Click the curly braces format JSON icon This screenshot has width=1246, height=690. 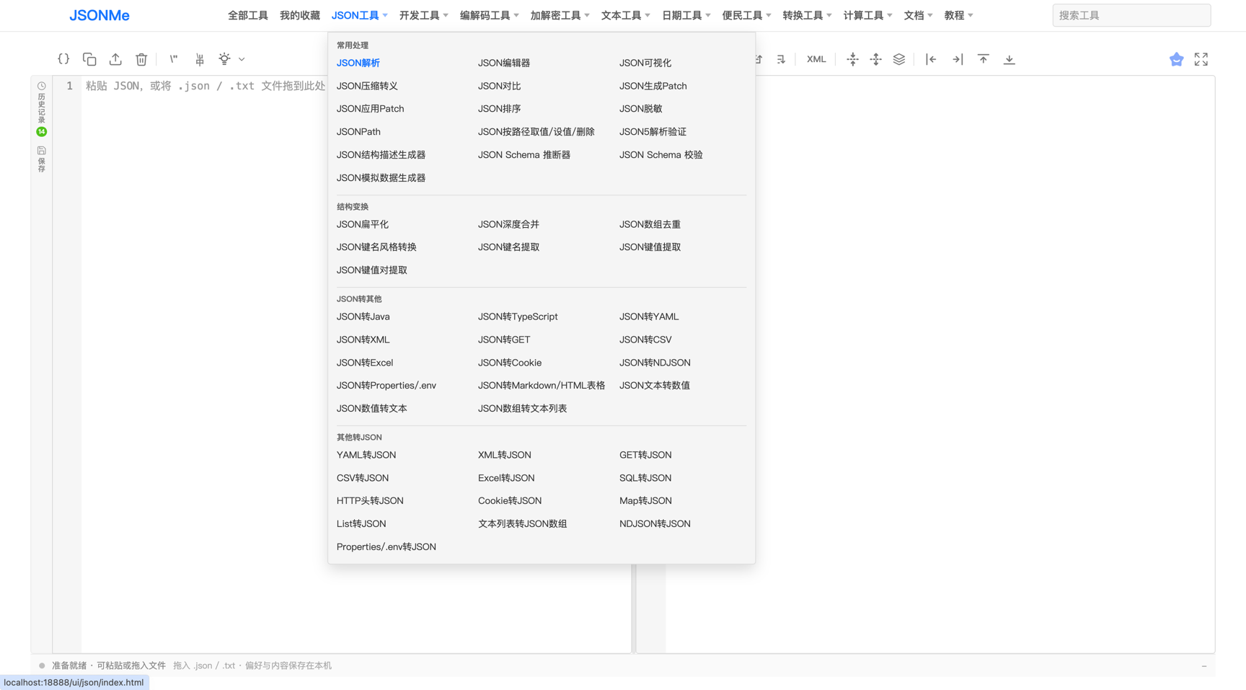[63, 59]
